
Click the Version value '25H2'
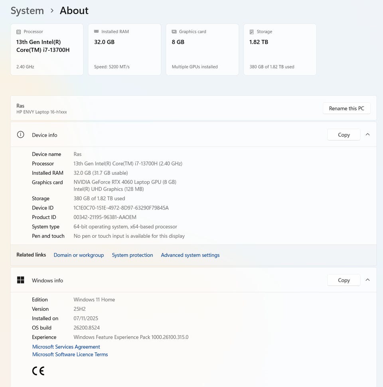(x=79, y=309)
